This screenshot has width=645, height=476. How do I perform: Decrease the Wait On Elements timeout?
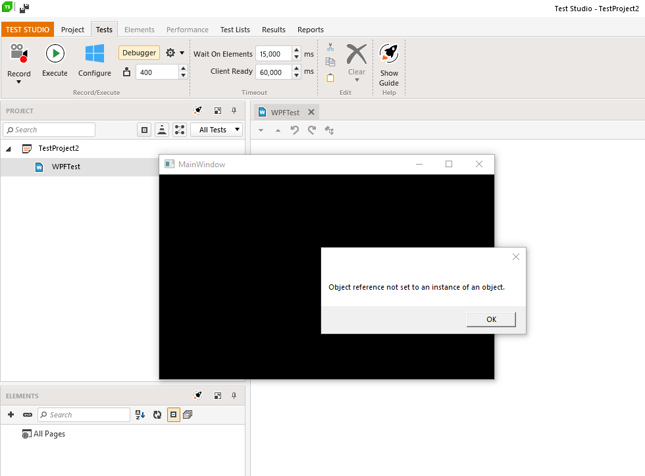pyautogui.click(x=297, y=57)
